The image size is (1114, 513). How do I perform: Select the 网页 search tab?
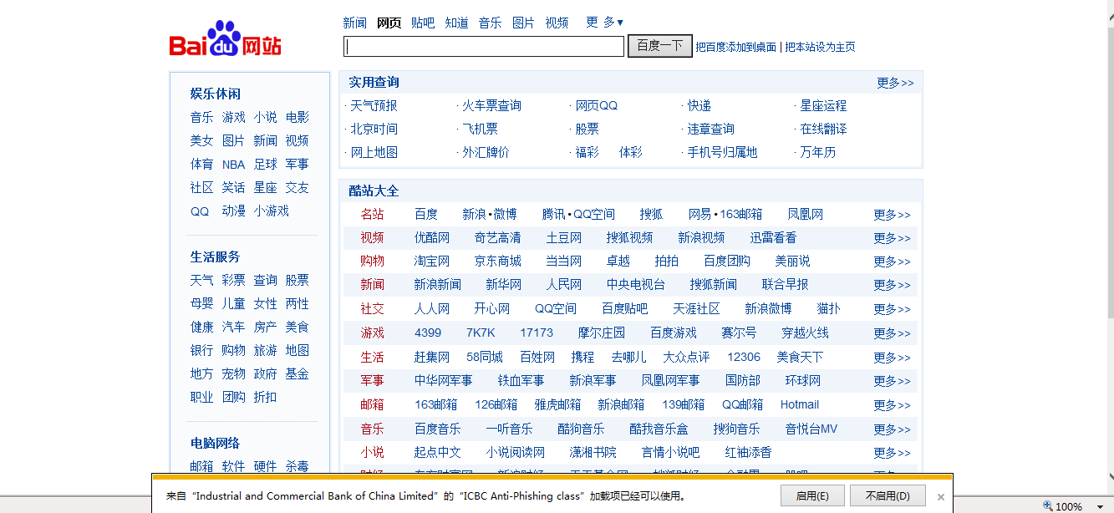click(389, 23)
